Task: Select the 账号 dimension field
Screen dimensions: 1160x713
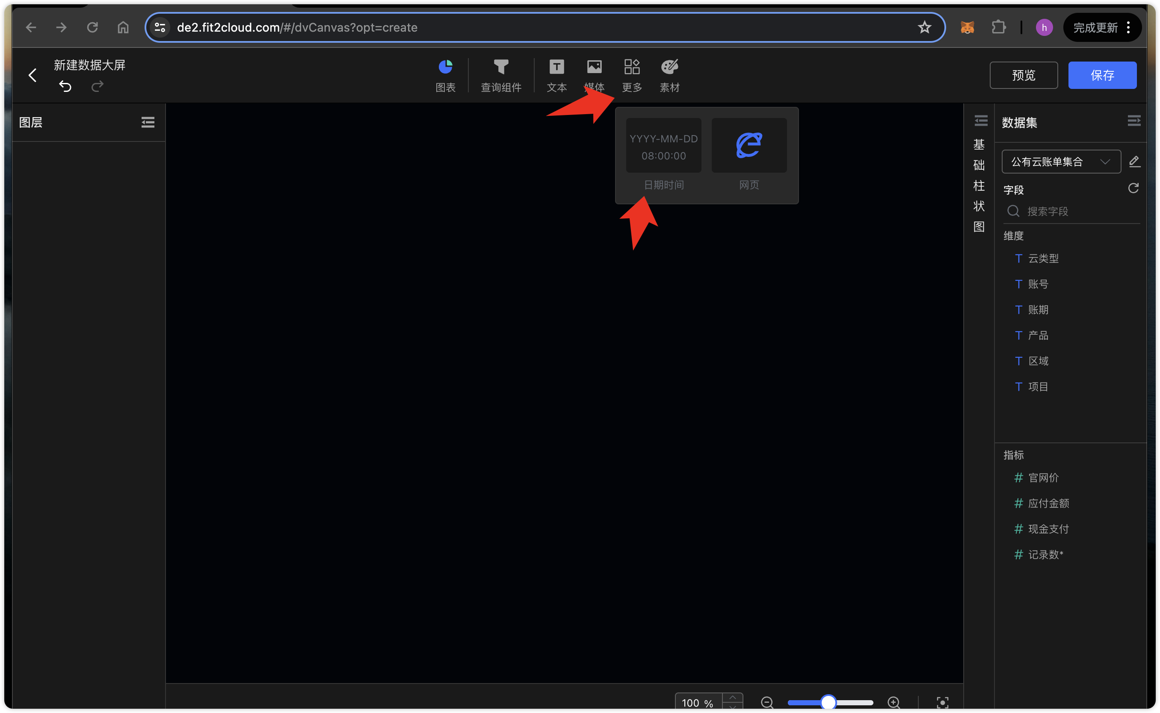Action: 1032,284
